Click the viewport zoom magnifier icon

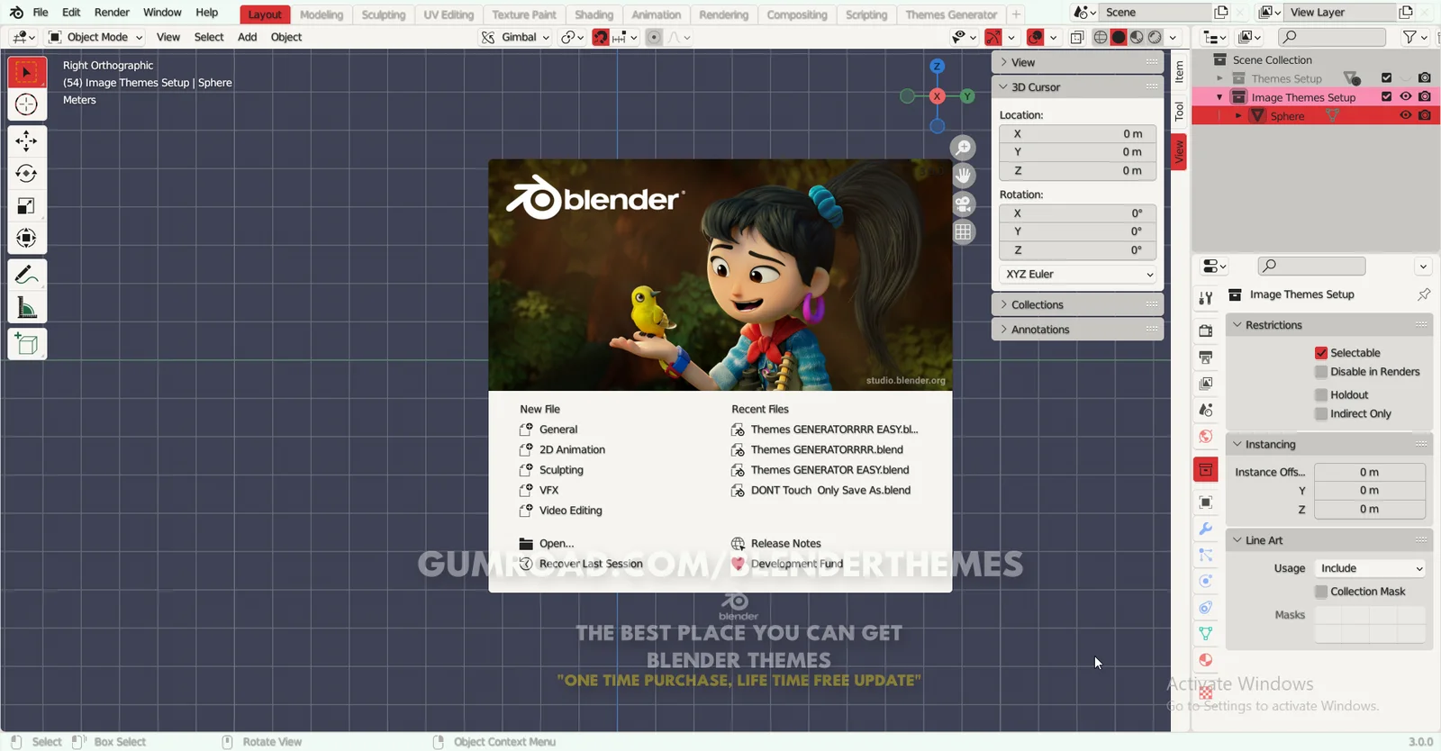point(964,148)
